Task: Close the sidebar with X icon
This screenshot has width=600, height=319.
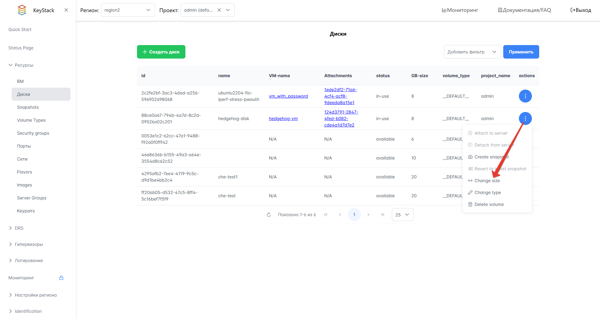Action: (x=66, y=10)
